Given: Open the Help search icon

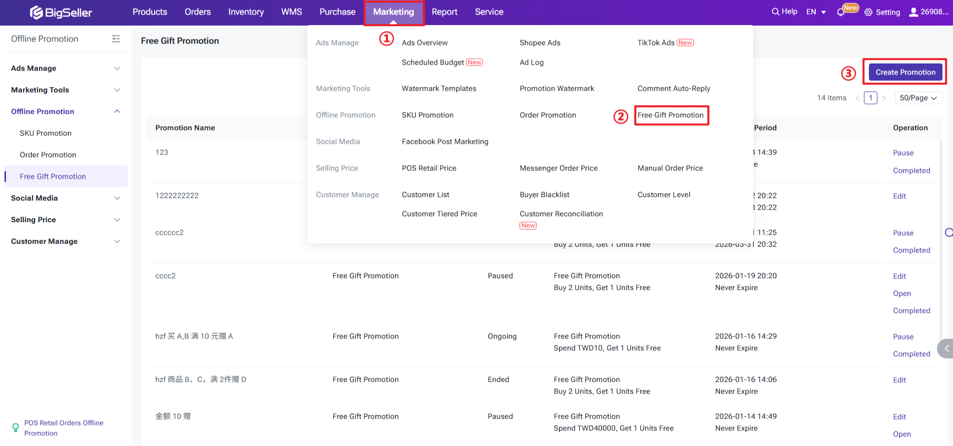Looking at the screenshot, I should click(775, 12).
